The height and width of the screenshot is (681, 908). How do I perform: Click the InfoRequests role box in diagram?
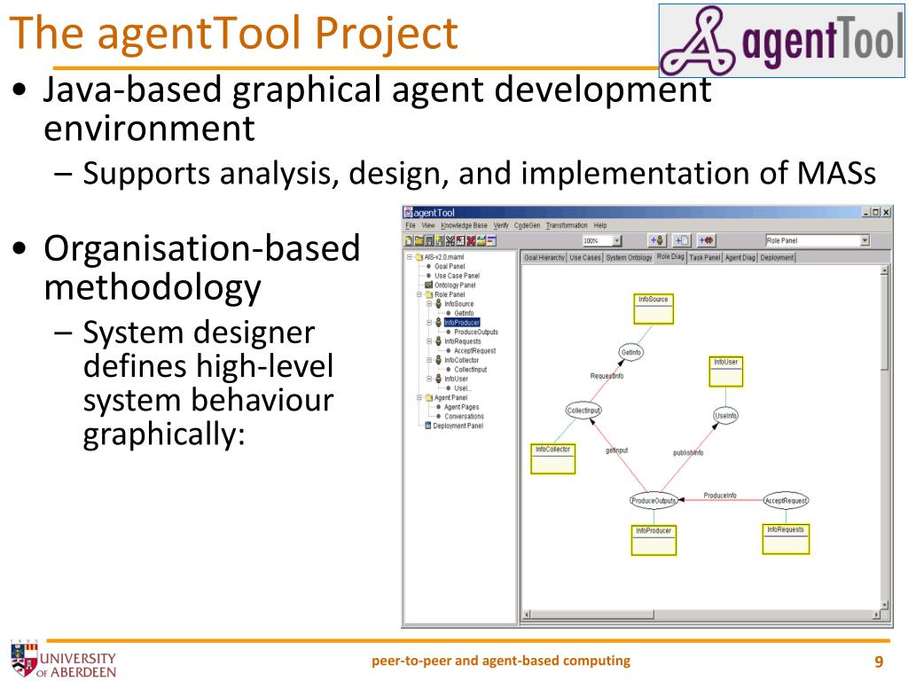pyautogui.click(x=786, y=539)
